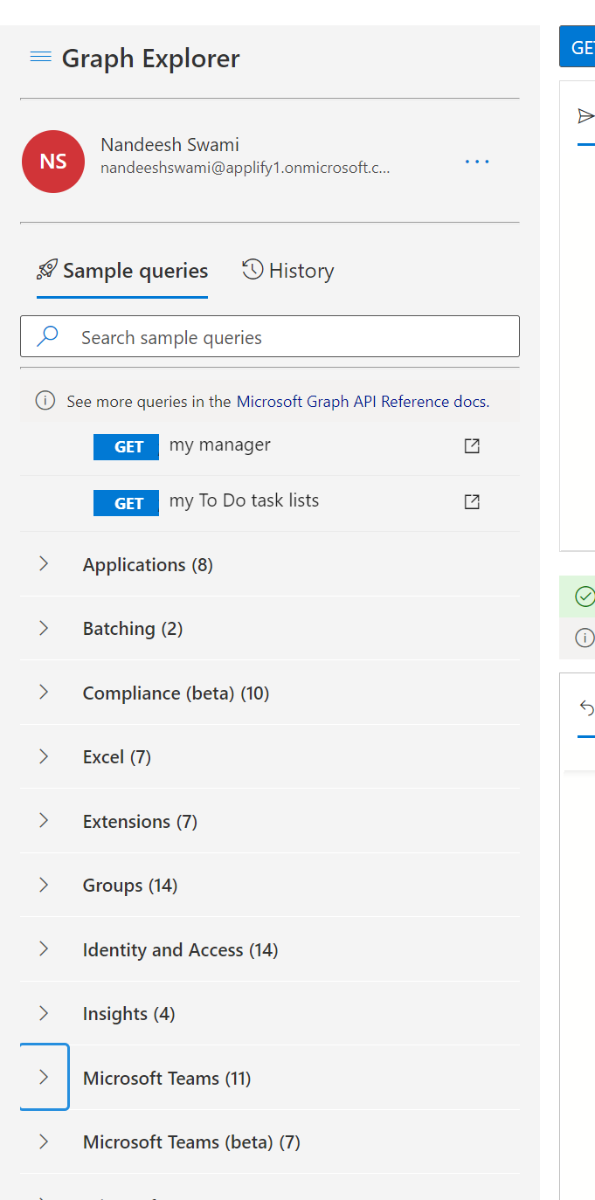
Task: Open the more actions ellipsis by Nandeesh Swami
Action: point(477,162)
